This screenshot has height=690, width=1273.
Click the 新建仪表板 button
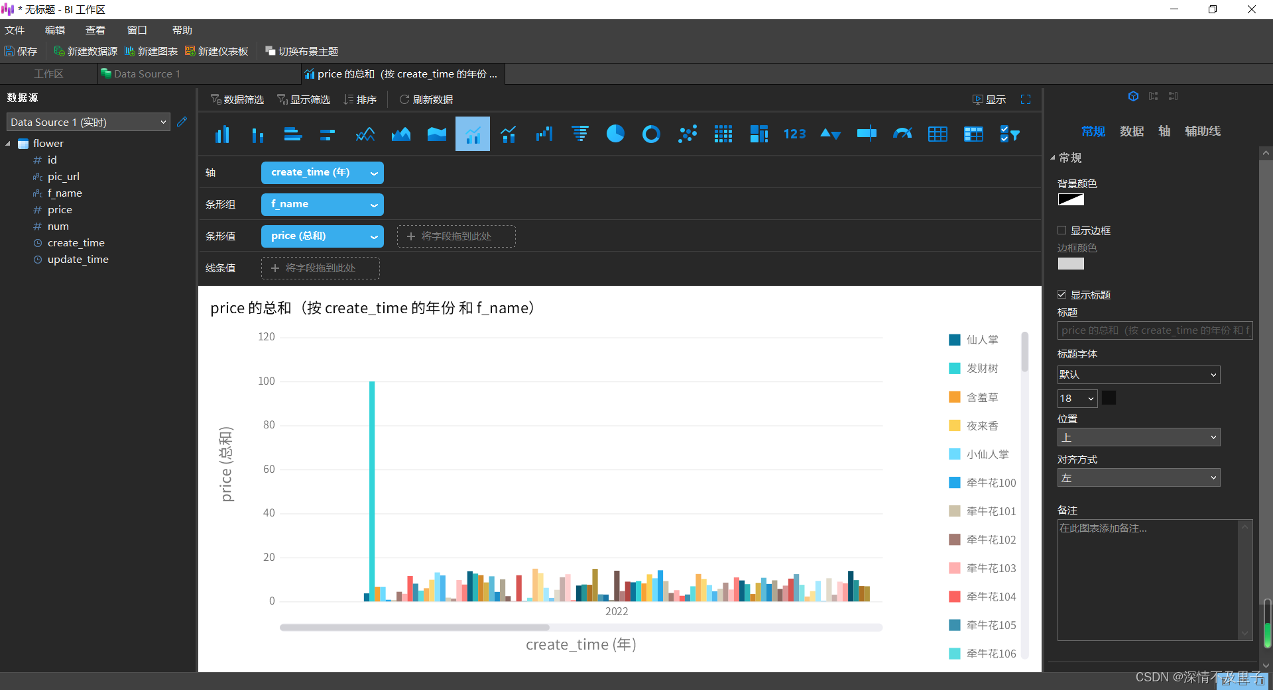coord(217,51)
